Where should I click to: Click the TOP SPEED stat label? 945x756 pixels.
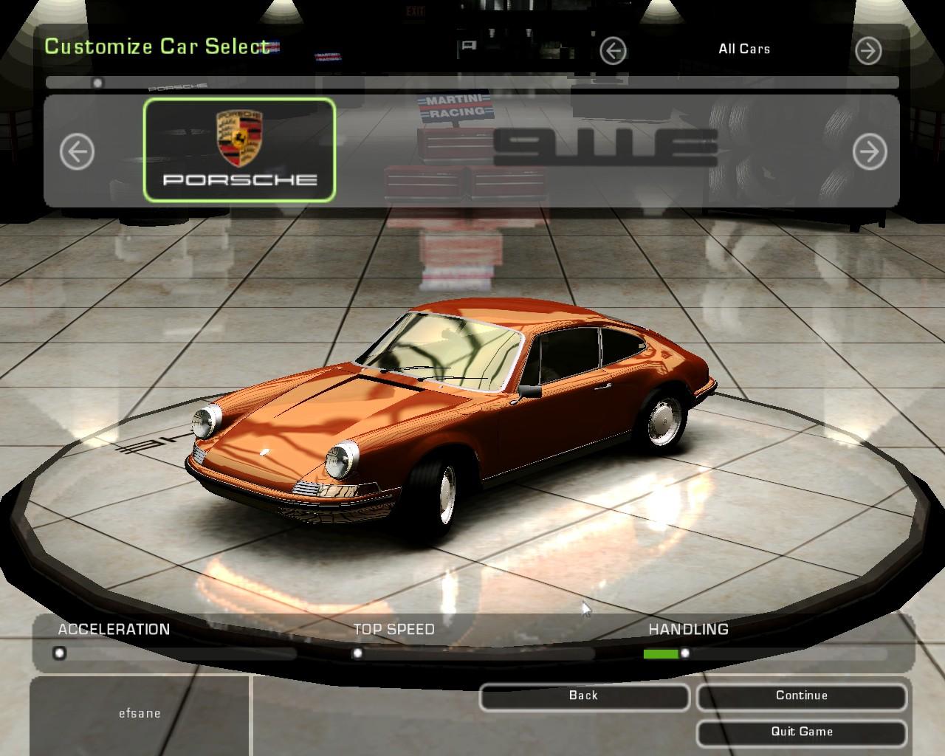(394, 630)
